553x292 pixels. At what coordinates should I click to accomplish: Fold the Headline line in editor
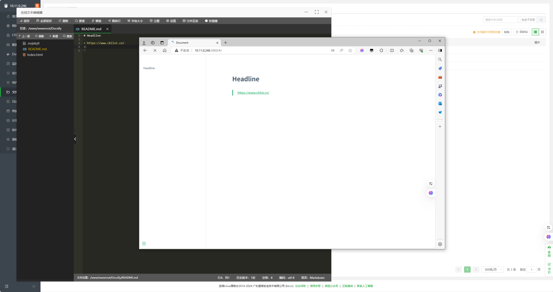pyautogui.click(x=81, y=36)
